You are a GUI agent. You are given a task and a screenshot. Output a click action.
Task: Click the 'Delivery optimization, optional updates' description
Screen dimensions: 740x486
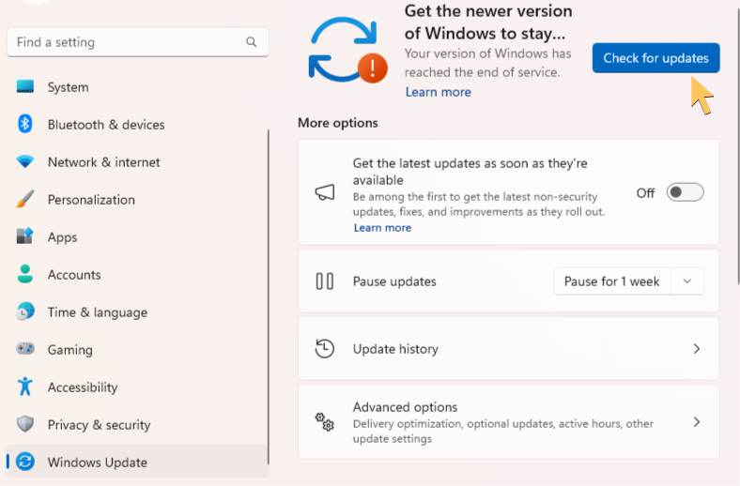pos(503,431)
